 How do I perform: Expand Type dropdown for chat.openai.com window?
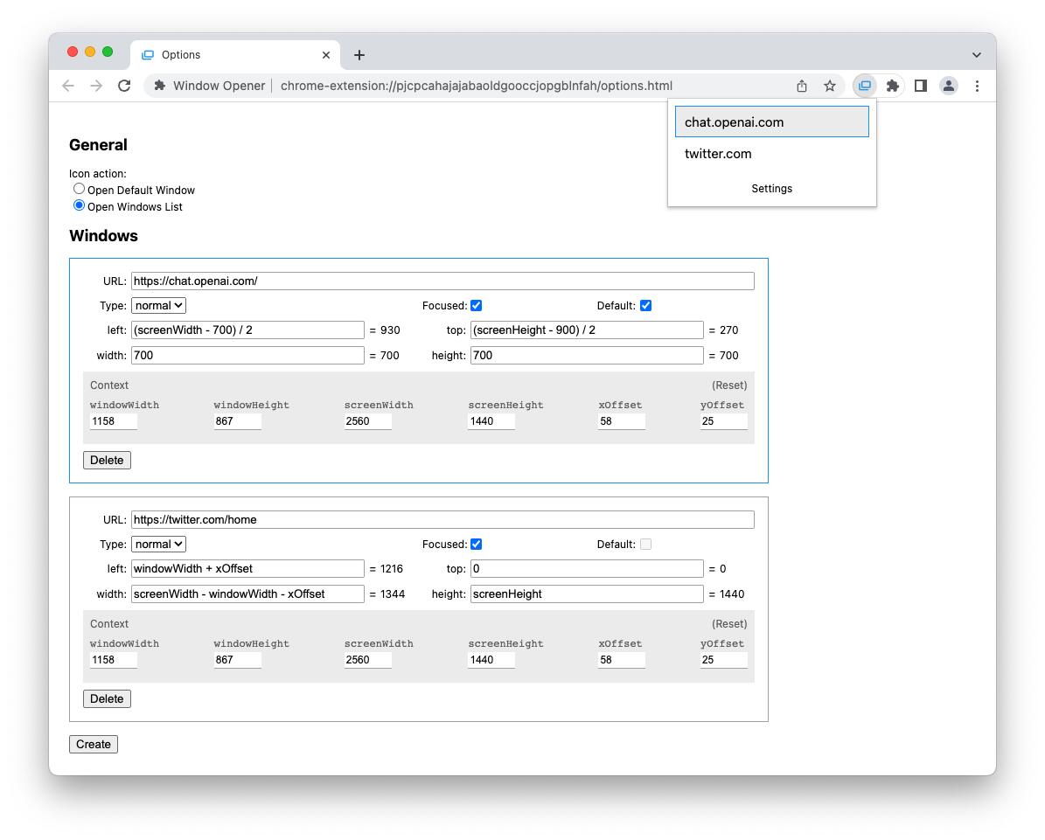(158, 306)
